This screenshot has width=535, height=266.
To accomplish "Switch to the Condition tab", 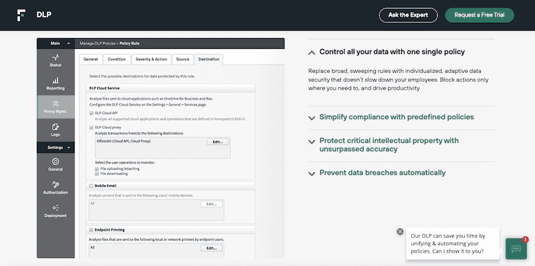I will (116, 59).
